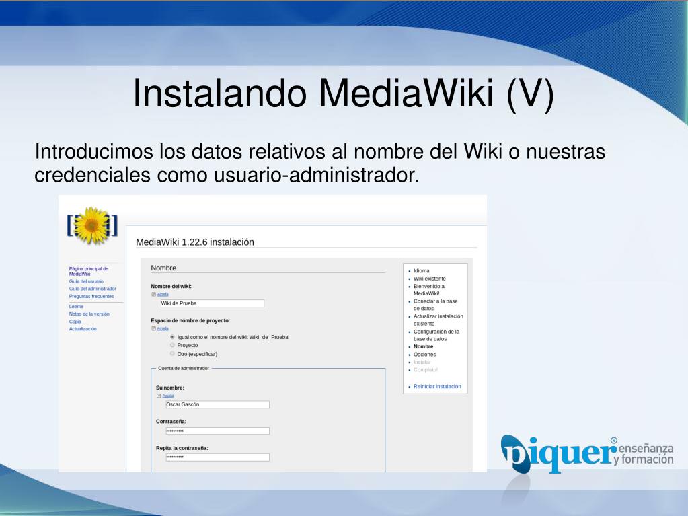The width and height of the screenshot is (688, 516).
Task: Click the Piquer enseñanza y formación logo
Action: point(587,453)
